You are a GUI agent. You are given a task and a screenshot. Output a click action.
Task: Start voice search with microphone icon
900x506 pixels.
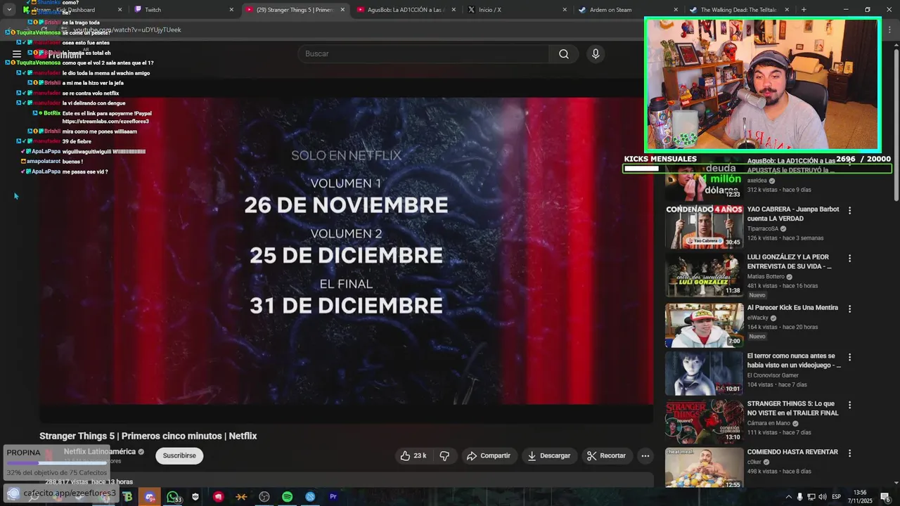pos(596,54)
